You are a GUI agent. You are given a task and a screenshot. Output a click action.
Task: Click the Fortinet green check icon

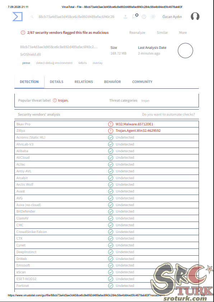(111, 285)
